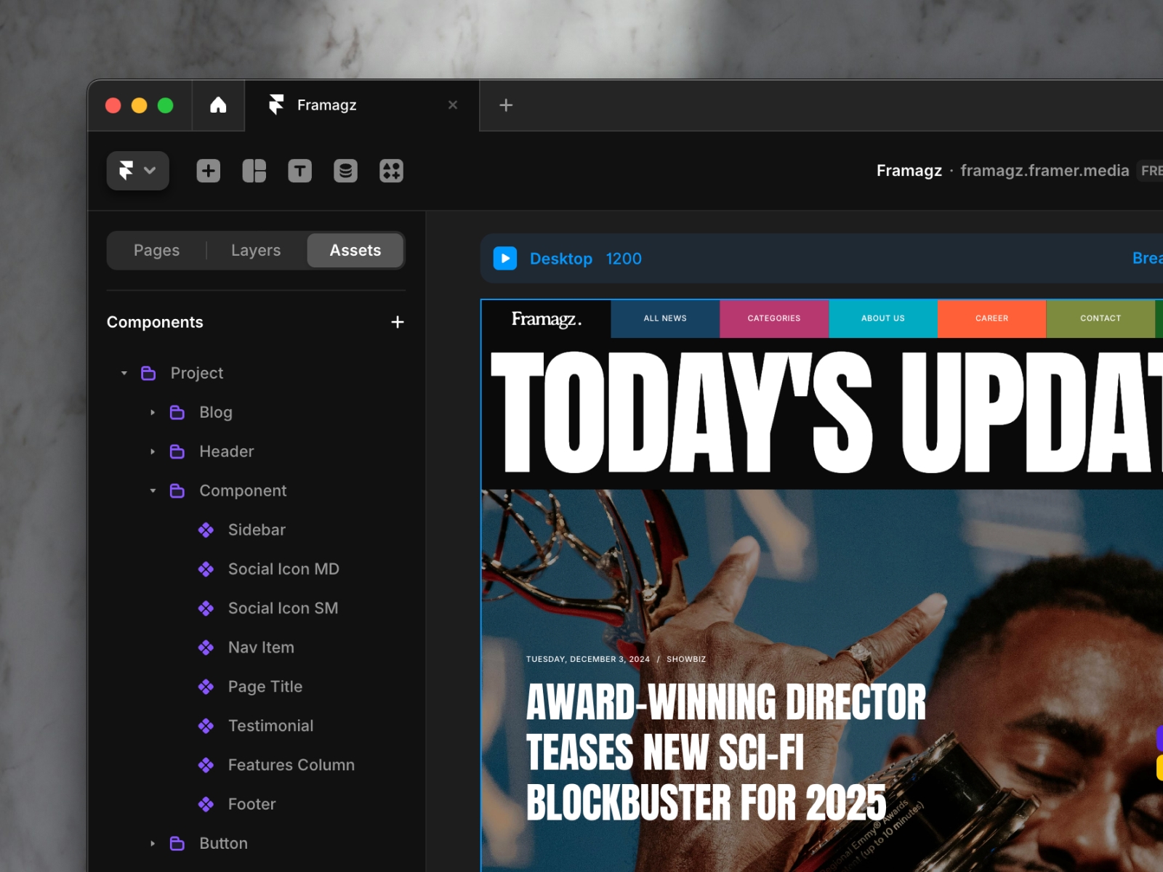
Task: Click the blue preview play button beside Desktop
Action: click(505, 259)
